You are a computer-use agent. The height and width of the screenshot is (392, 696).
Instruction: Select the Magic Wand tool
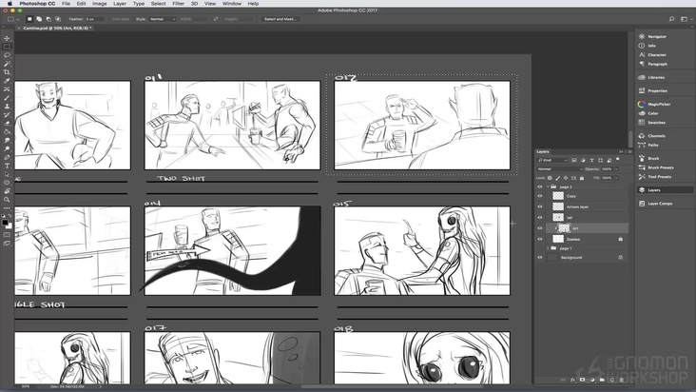coord(7,64)
